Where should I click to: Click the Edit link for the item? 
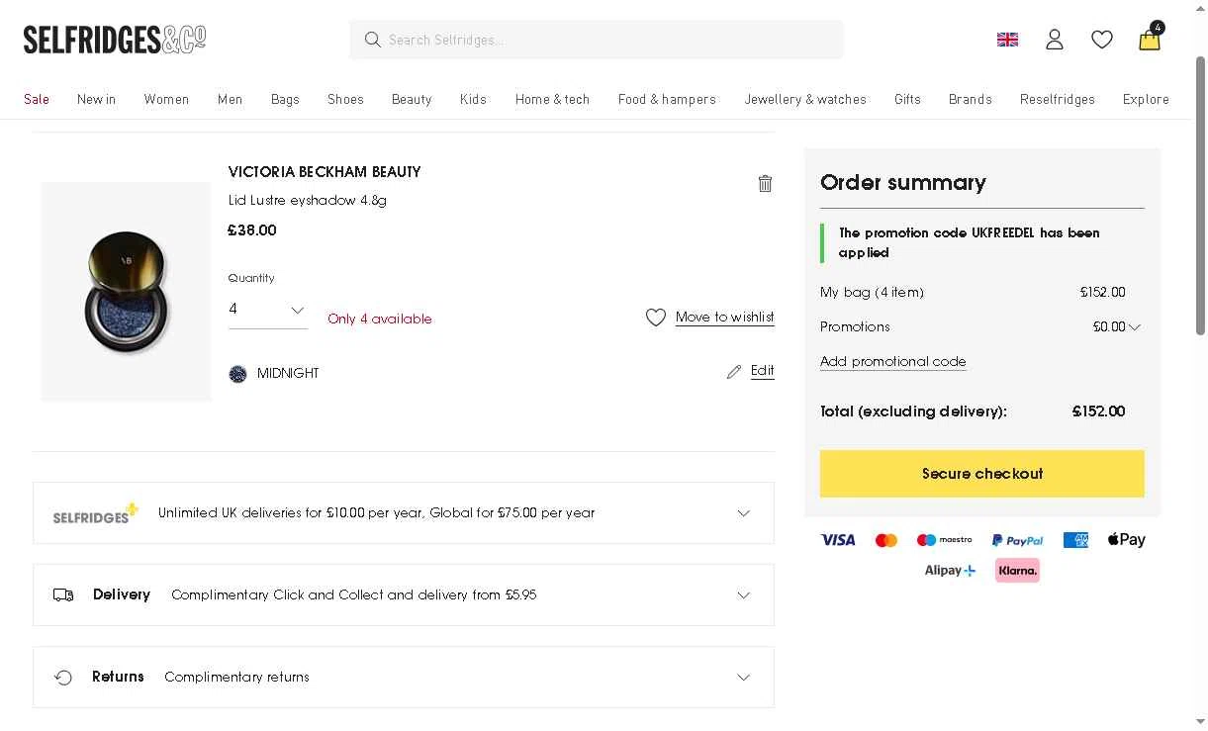click(x=763, y=371)
